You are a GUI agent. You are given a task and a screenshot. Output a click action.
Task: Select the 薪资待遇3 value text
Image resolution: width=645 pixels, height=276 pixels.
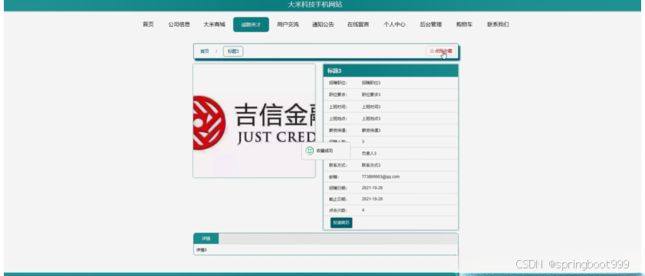pos(371,130)
